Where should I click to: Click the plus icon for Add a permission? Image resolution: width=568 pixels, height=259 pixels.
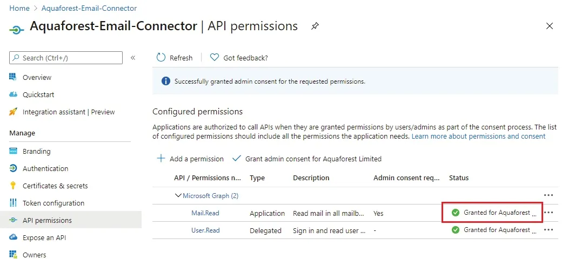coord(161,159)
